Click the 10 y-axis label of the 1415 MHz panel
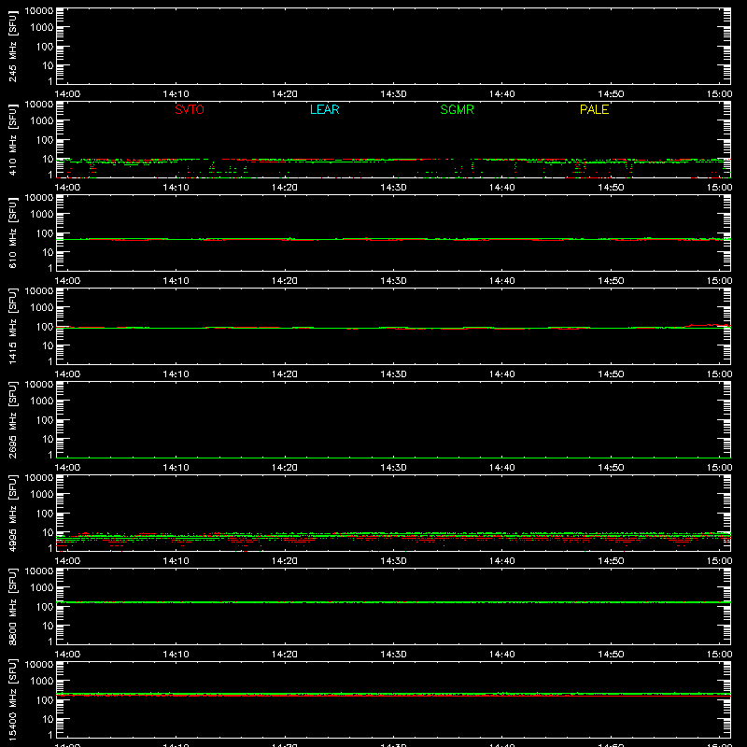 coord(48,345)
